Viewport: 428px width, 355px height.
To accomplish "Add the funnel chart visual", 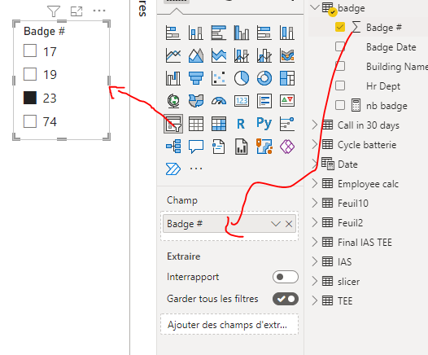I will click(x=196, y=78).
